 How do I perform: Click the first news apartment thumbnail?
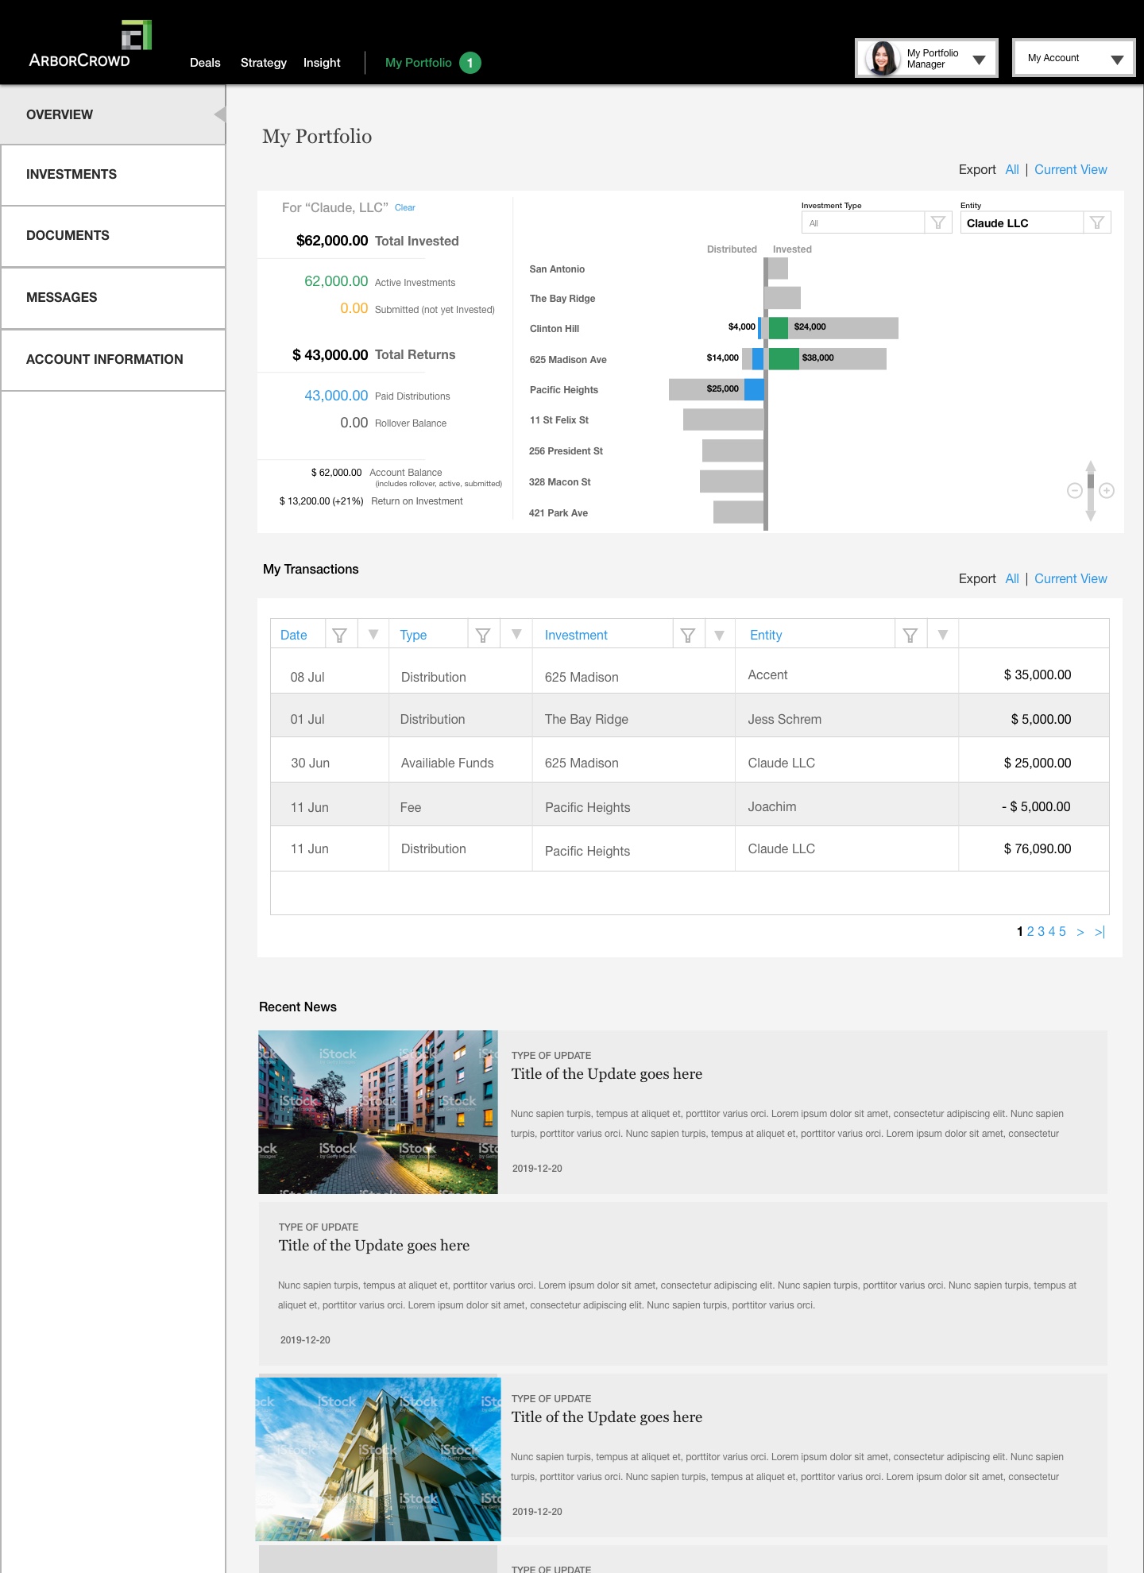coord(378,1112)
